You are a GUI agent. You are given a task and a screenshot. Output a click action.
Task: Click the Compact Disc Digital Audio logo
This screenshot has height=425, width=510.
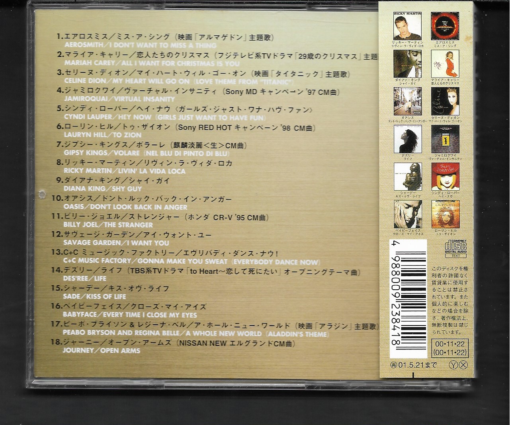pyautogui.click(x=456, y=246)
